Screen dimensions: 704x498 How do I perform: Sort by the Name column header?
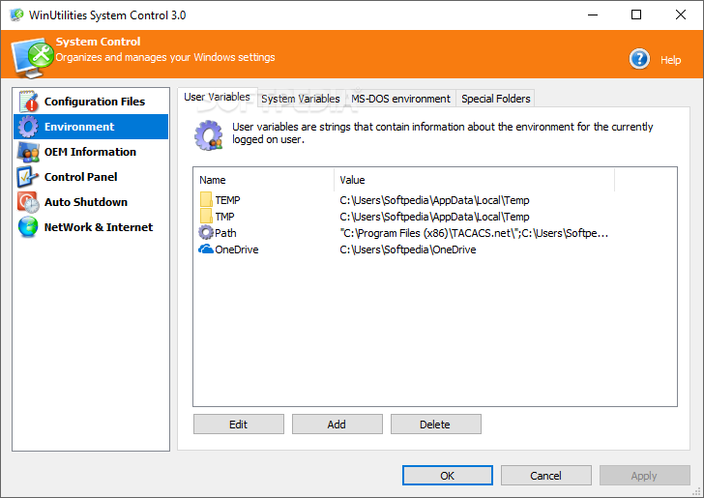tap(264, 180)
